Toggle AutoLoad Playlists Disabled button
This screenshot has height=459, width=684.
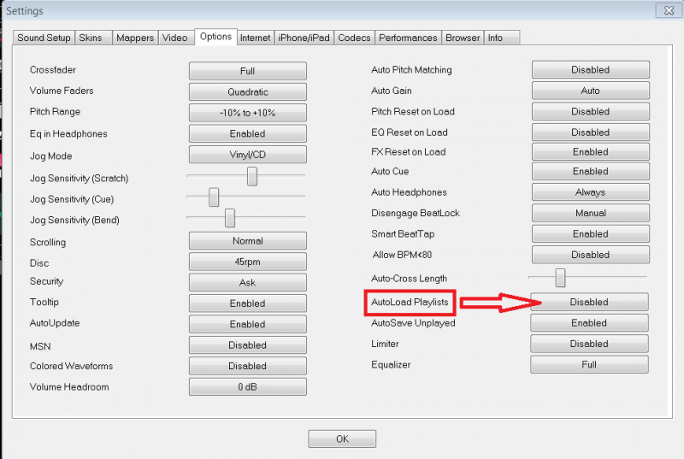click(x=589, y=302)
